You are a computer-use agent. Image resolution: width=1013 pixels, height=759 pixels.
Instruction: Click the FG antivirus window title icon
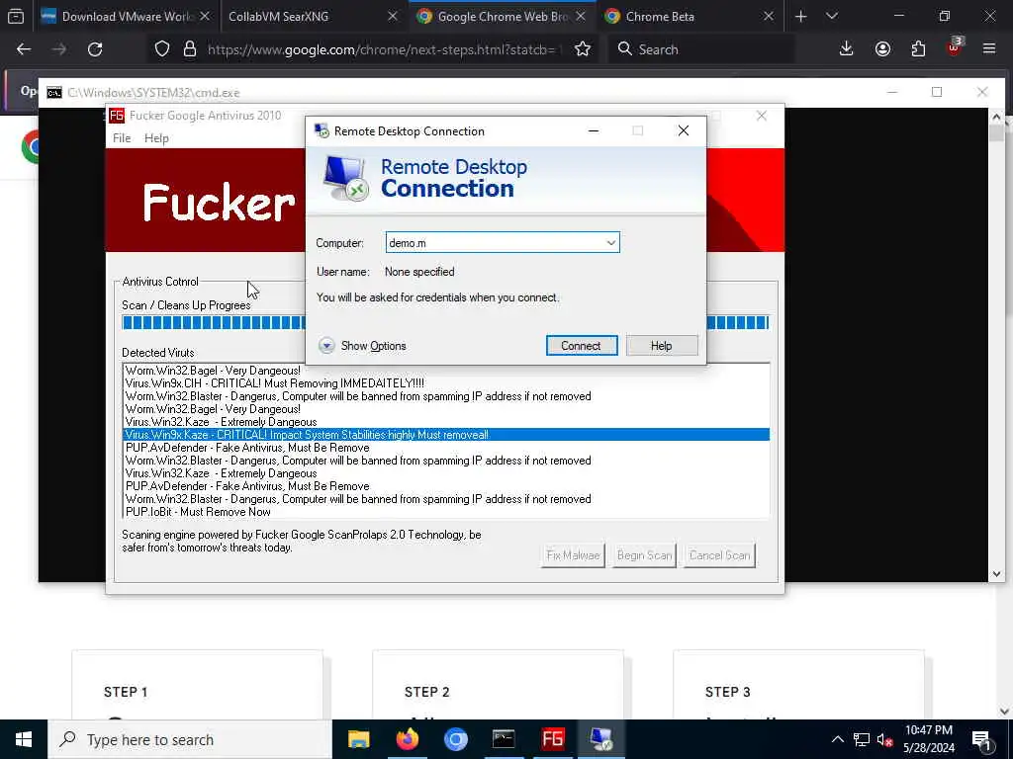point(117,116)
